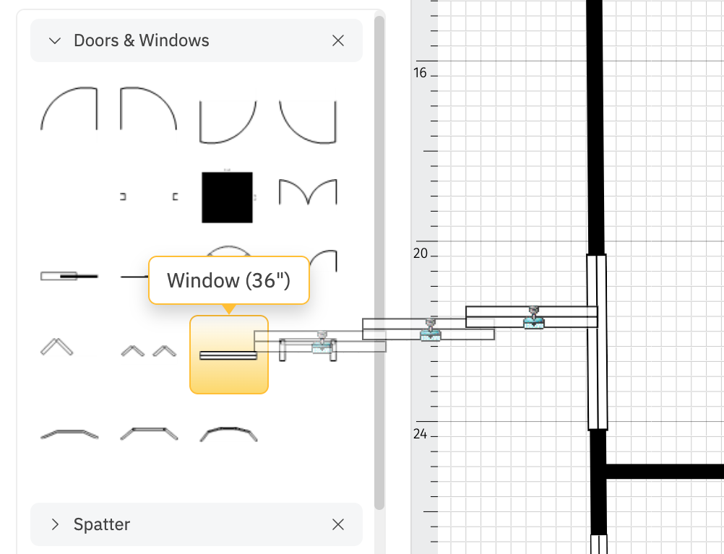Remove the Doors & Windows library
Screen dimensions: 724x554
coord(338,40)
